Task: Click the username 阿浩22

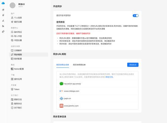Action: click(21, 4)
